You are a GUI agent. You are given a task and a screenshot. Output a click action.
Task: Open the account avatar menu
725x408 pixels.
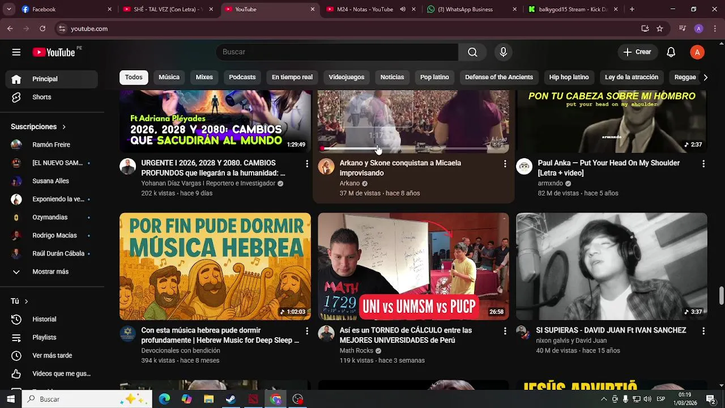(x=697, y=52)
